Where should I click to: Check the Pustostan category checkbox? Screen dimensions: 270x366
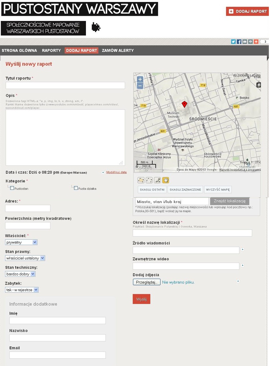coord(12,188)
